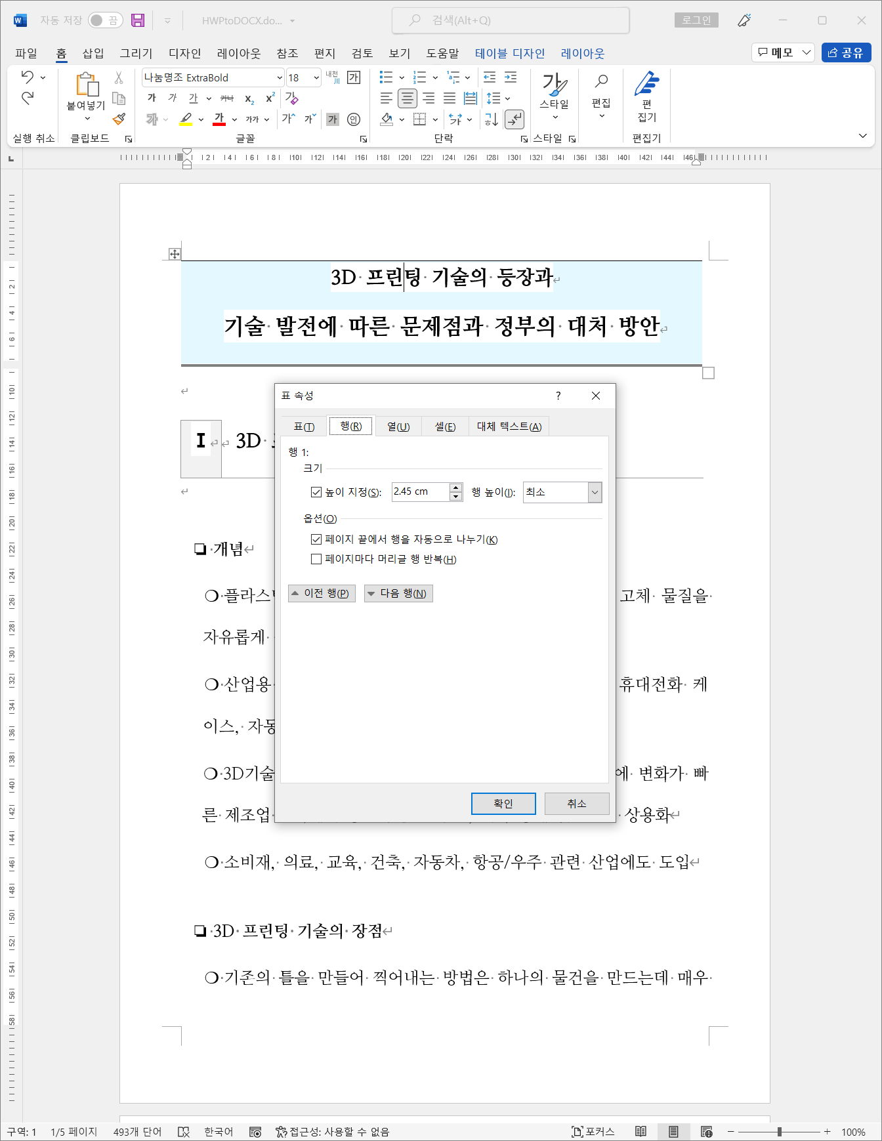Adjust the zoom slider
This screenshot has height=1141, width=882.
coord(779,1132)
